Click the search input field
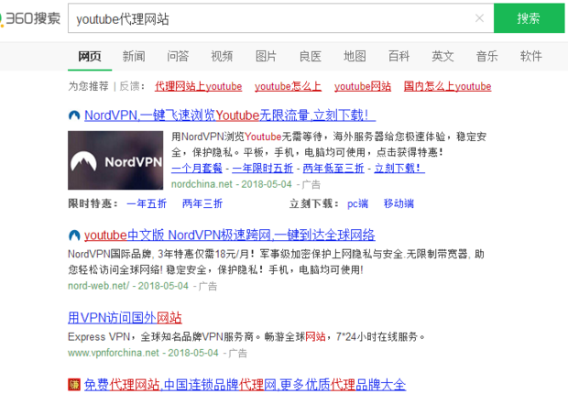The width and height of the screenshot is (568, 394). click(266, 18)
